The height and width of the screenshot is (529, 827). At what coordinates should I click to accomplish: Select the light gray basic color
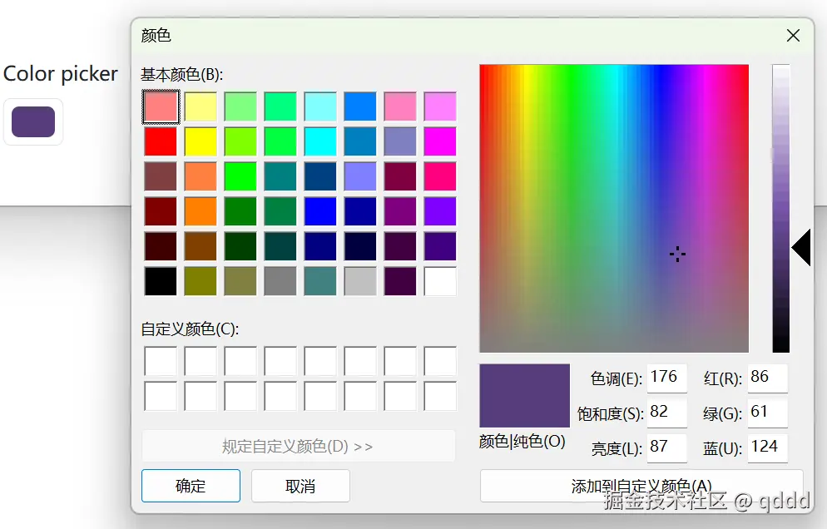(360, 281)
